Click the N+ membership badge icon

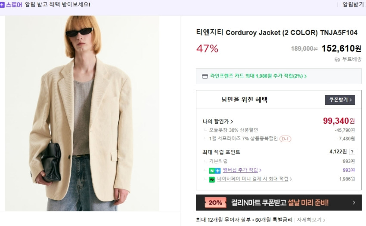tap(214, 171)
